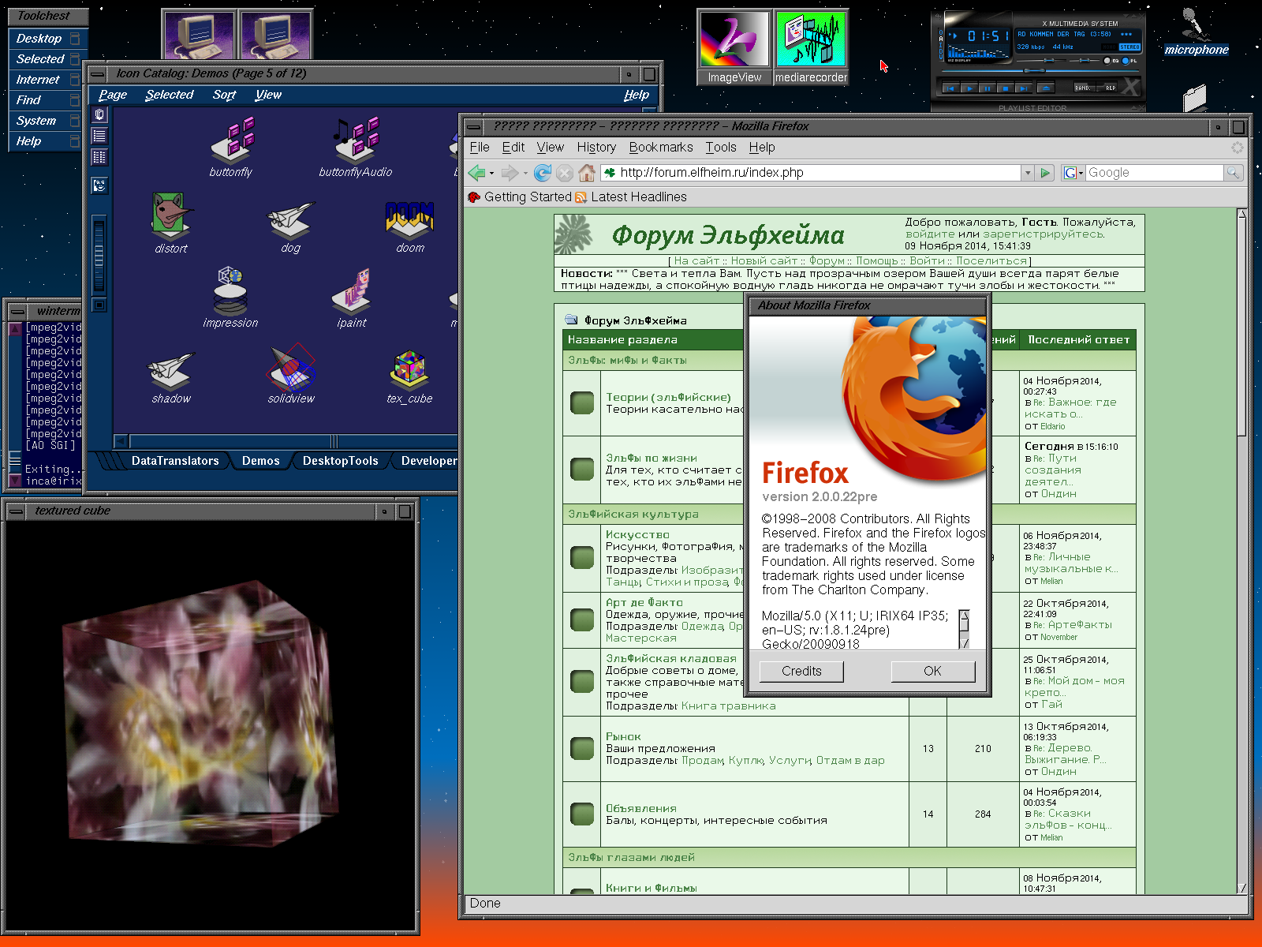Play track in X Multimedia System
This screenshot has width=1262, height=947.
(969, 88)
